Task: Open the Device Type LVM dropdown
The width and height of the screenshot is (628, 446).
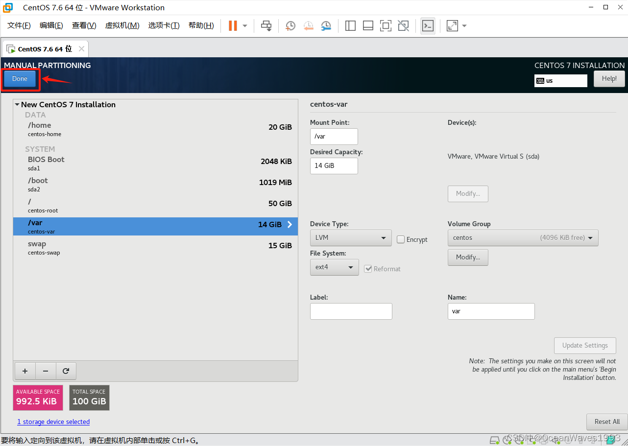Action: click(351, 238)
